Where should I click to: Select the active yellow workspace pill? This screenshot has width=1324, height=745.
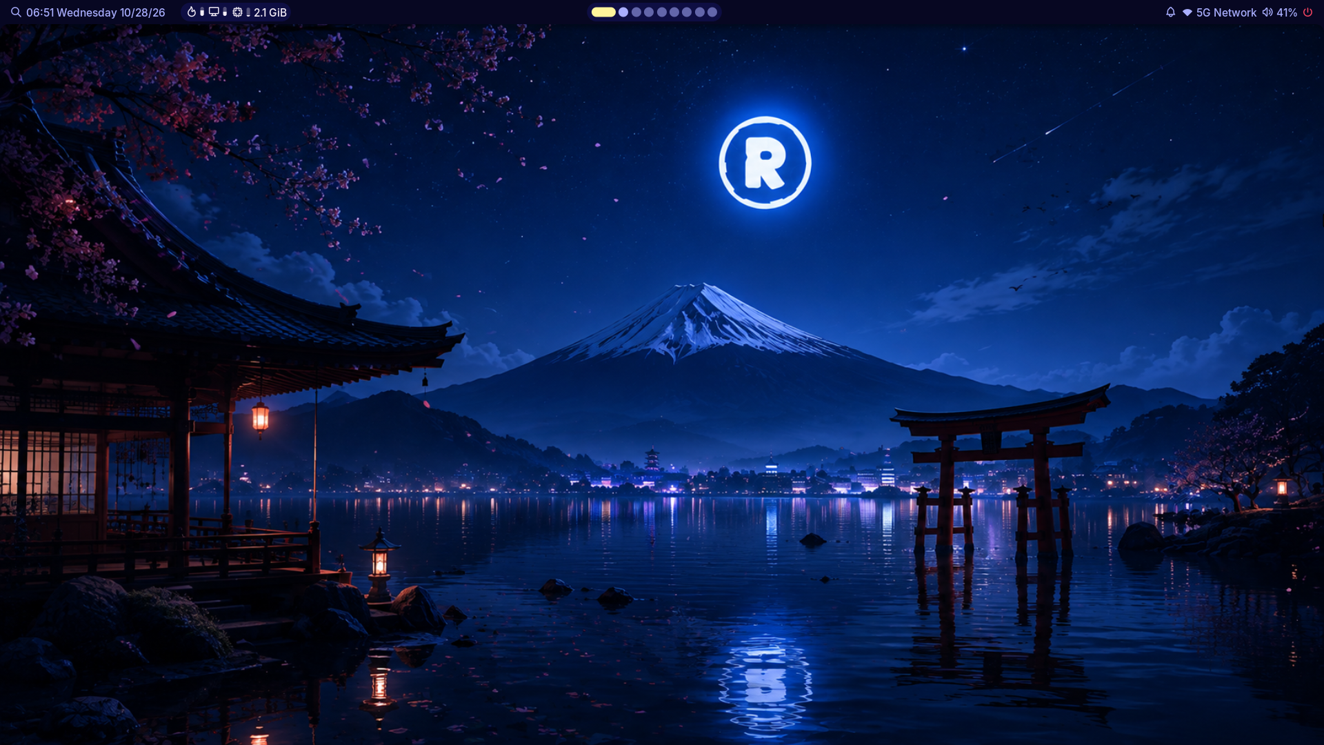click(603, 12)
